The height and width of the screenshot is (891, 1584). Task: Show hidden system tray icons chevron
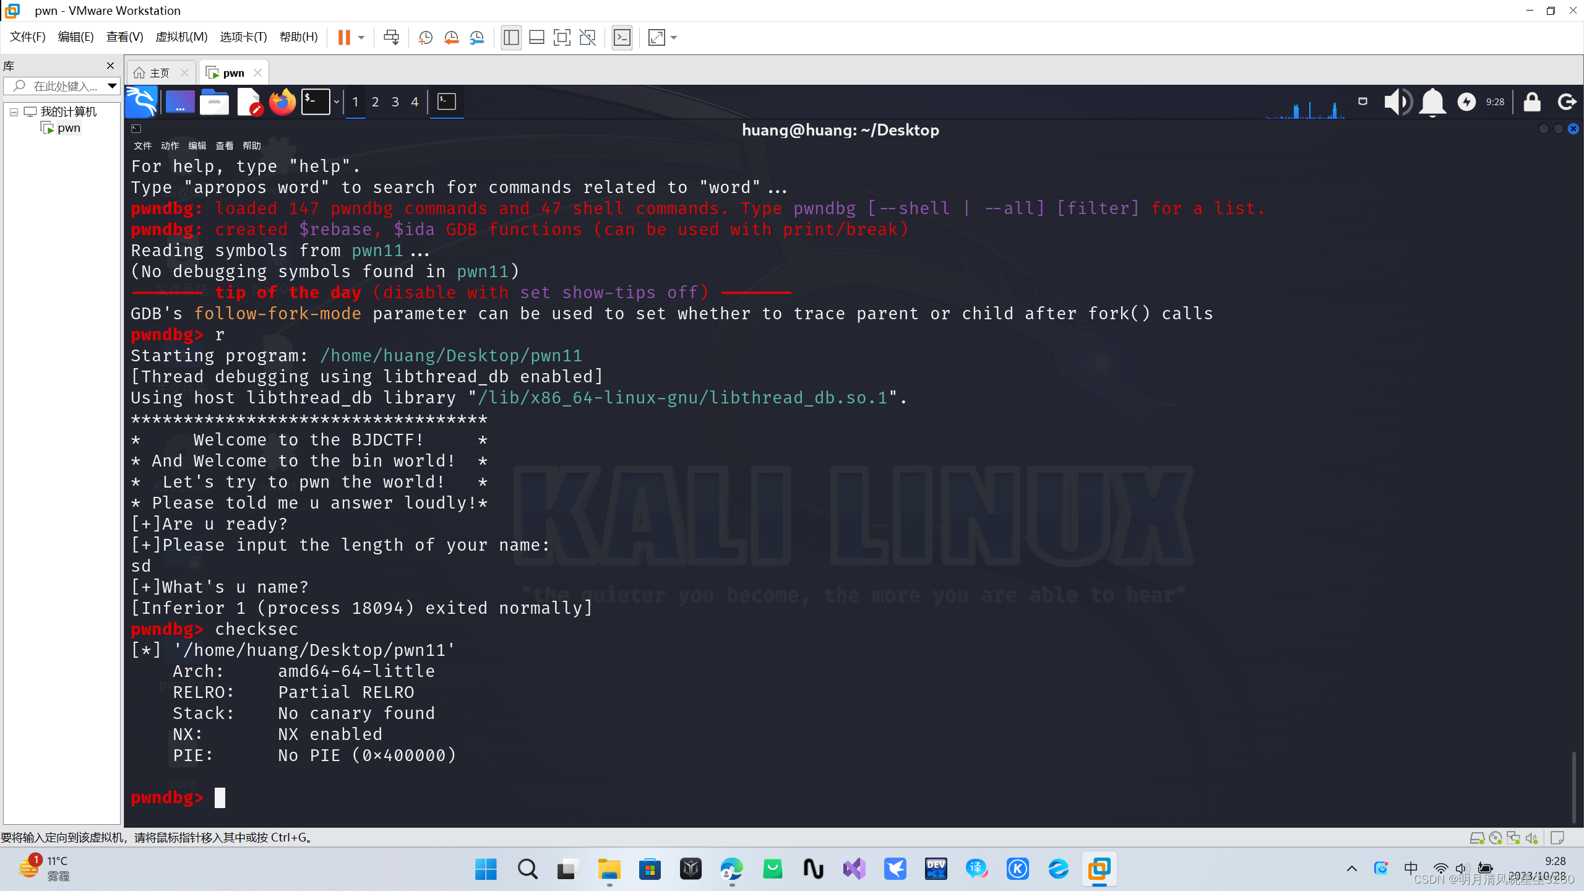[1352, 869]
